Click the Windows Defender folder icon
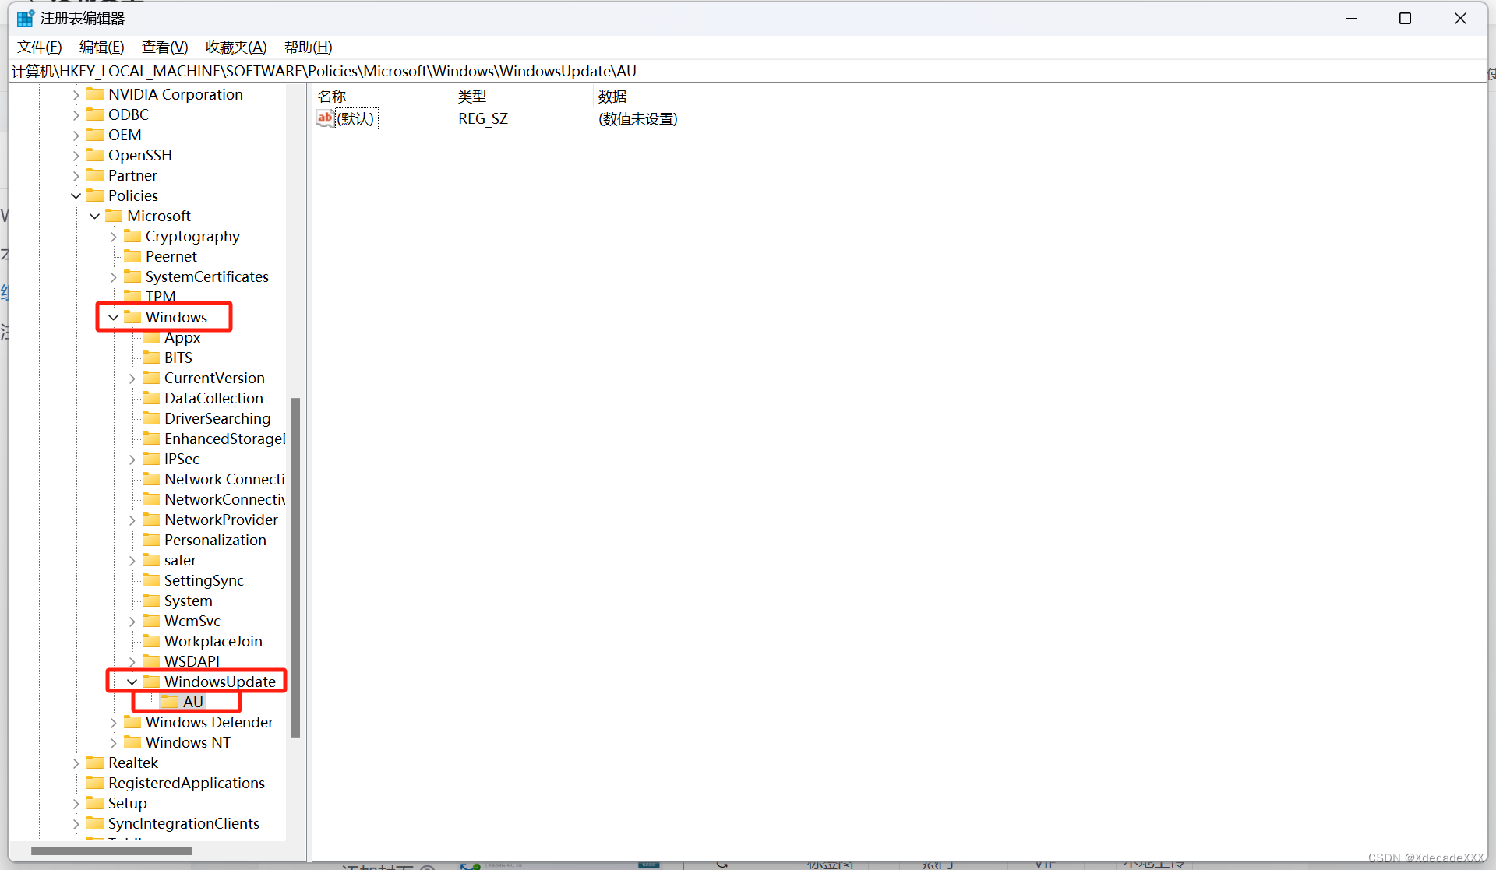1496x870 pixels. coord(132,722)
